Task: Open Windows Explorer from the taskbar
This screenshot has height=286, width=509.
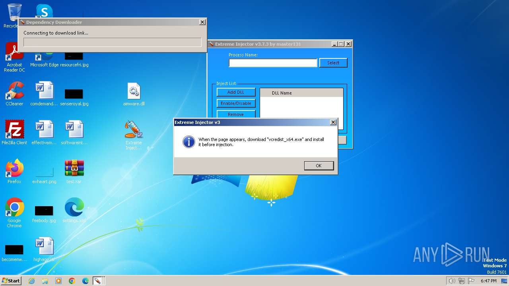Action: pyautogui.click(x=45, y=281)
